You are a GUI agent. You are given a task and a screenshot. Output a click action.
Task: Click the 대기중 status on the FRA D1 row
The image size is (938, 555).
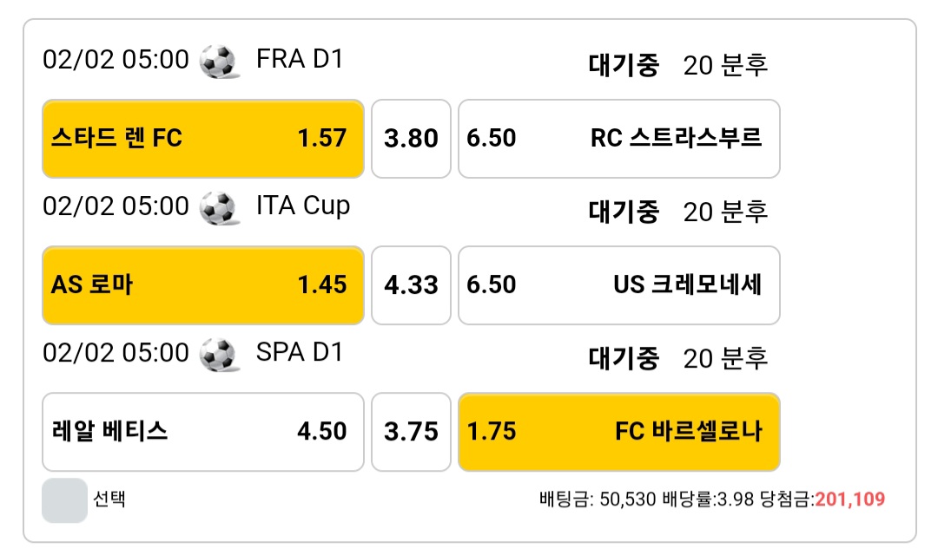coord(624,65)
